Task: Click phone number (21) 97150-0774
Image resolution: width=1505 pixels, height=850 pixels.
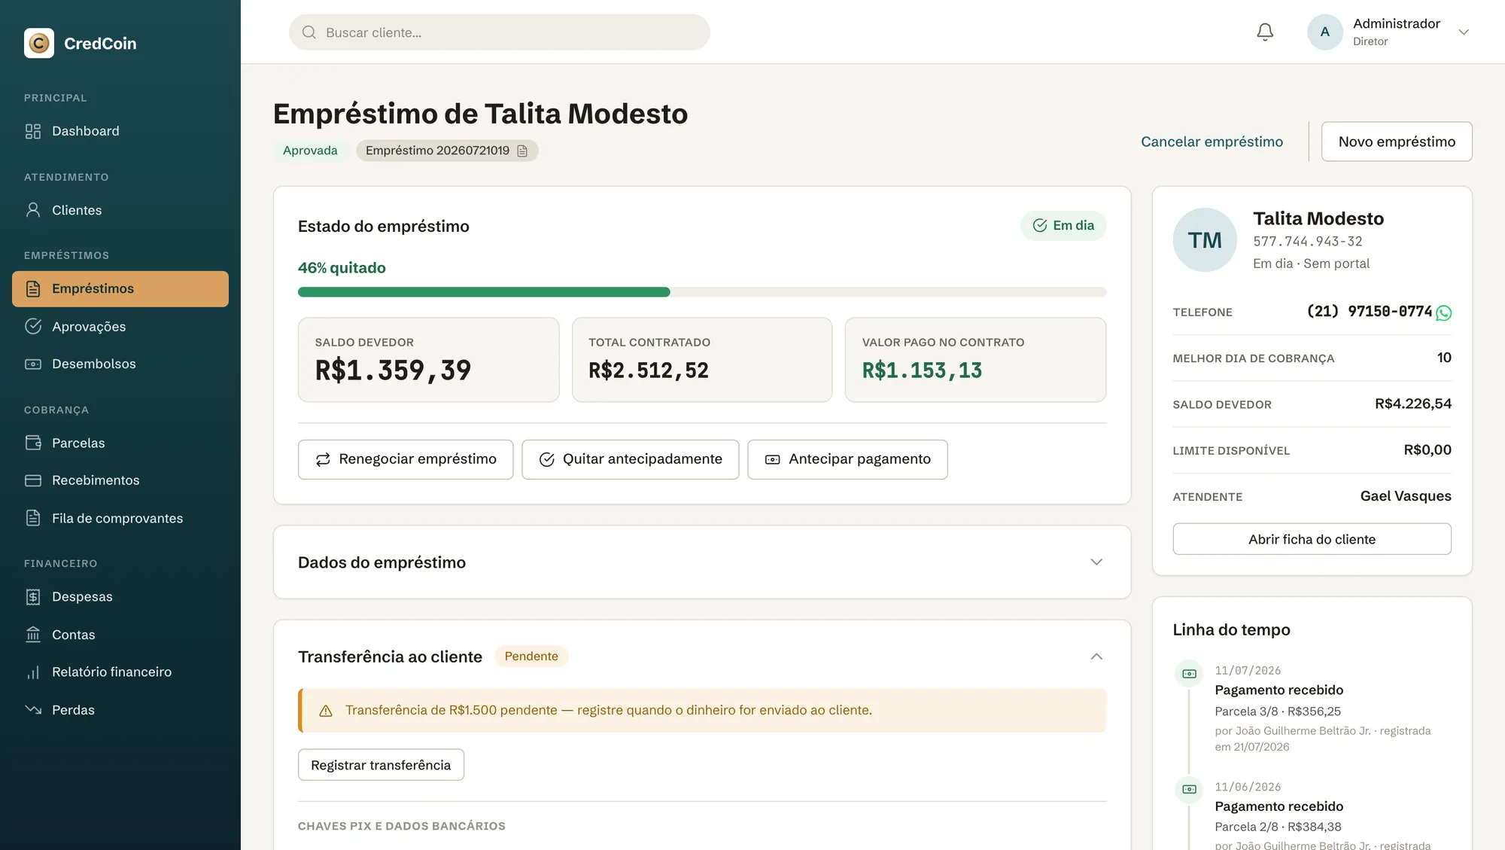Action: pos(1370,312)
